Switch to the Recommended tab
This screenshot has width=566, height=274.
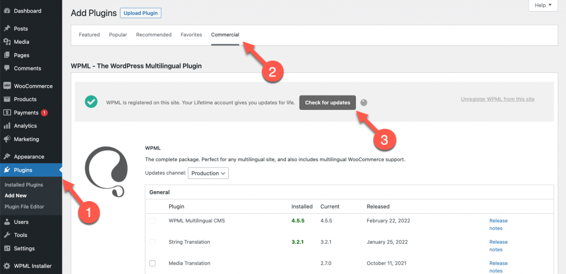tap(154, 35)
